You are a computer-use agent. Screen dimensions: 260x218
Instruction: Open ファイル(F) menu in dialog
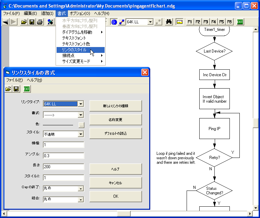point(14,80)
